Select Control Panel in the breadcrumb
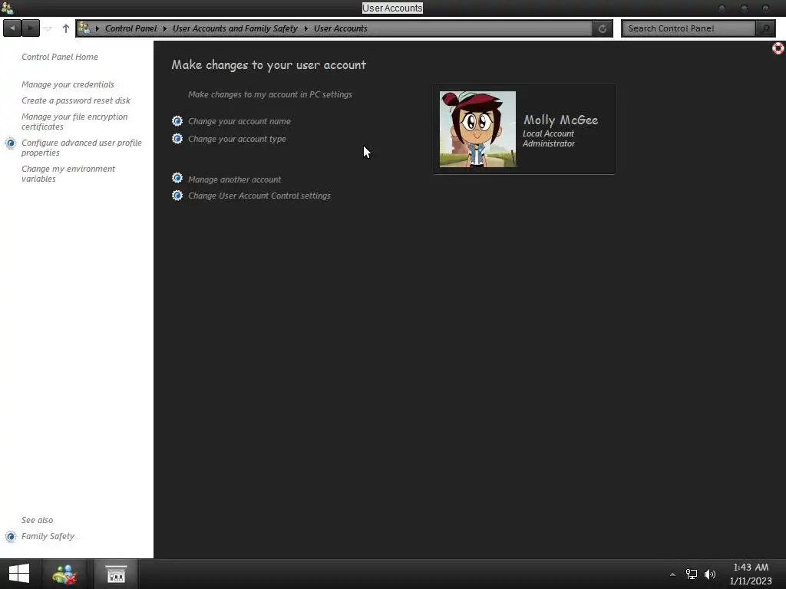 130,28
